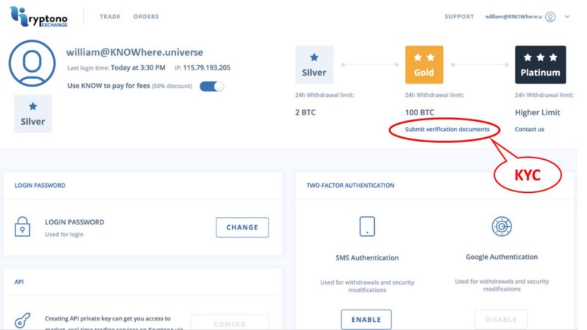Click the SMS Authentication label
This screenshot has width=587, height=330.
367,257
